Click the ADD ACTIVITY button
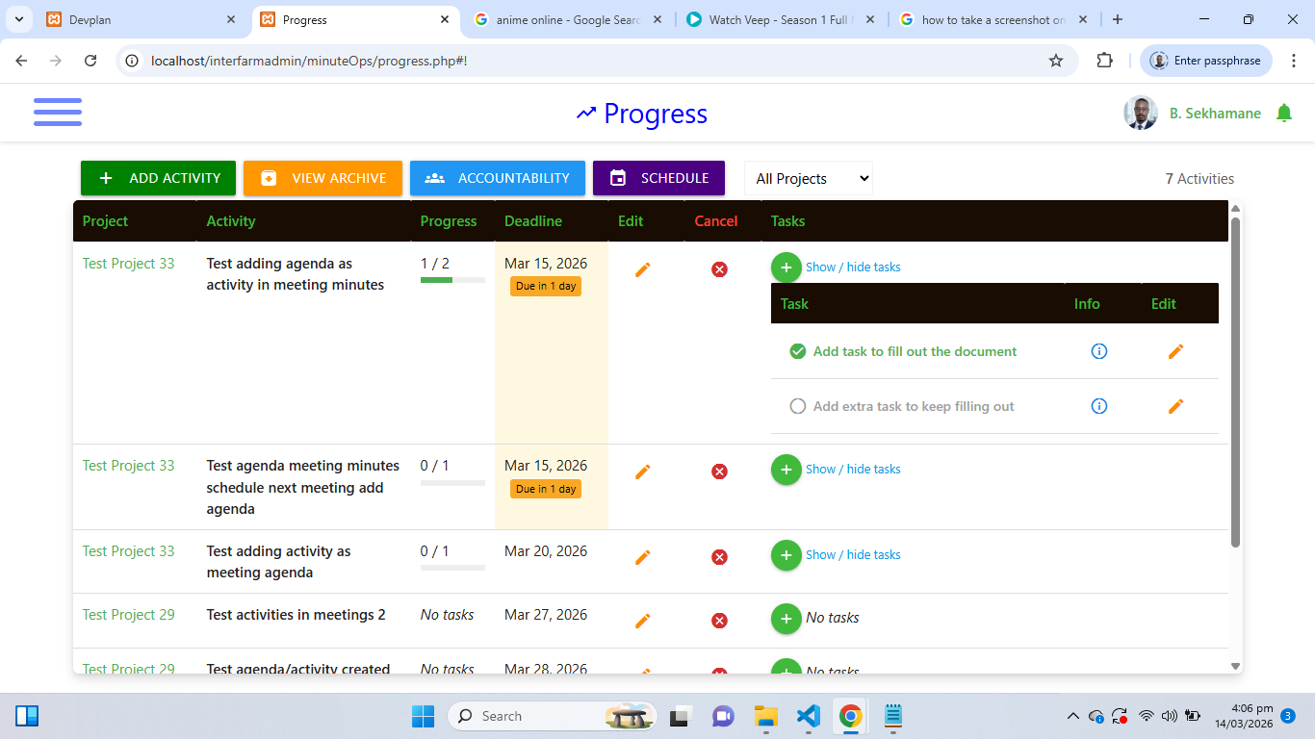1315x739 pixels. [158, 178]
